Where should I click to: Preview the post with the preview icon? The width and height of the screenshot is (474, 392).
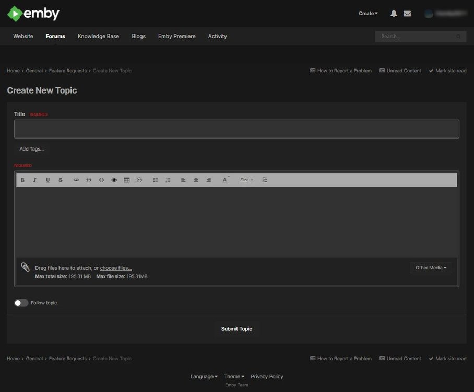(265, 180)
